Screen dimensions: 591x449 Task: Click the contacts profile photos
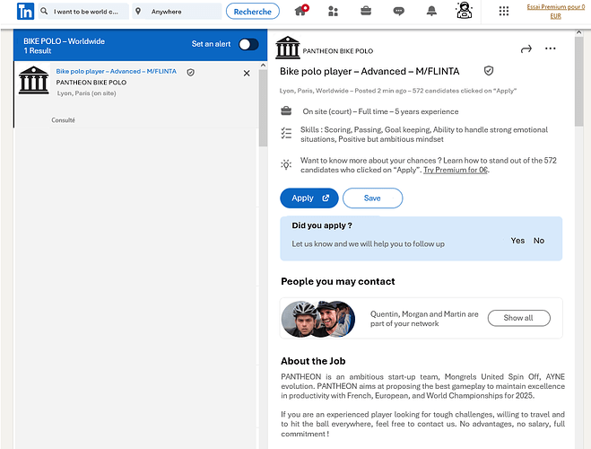pos(318,319)
